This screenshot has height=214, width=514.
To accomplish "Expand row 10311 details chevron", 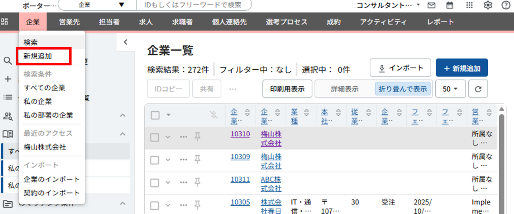I will coord(168,182).
